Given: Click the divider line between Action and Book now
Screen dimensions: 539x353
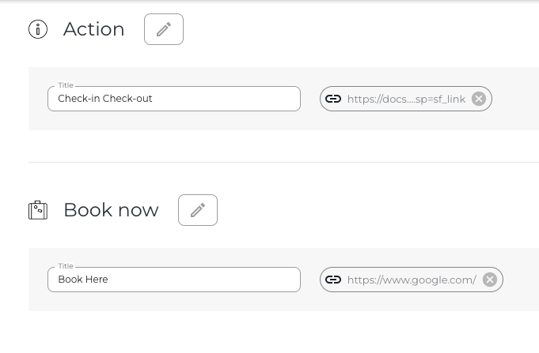Looking at the screenshot, I should (x=277, y=162).
